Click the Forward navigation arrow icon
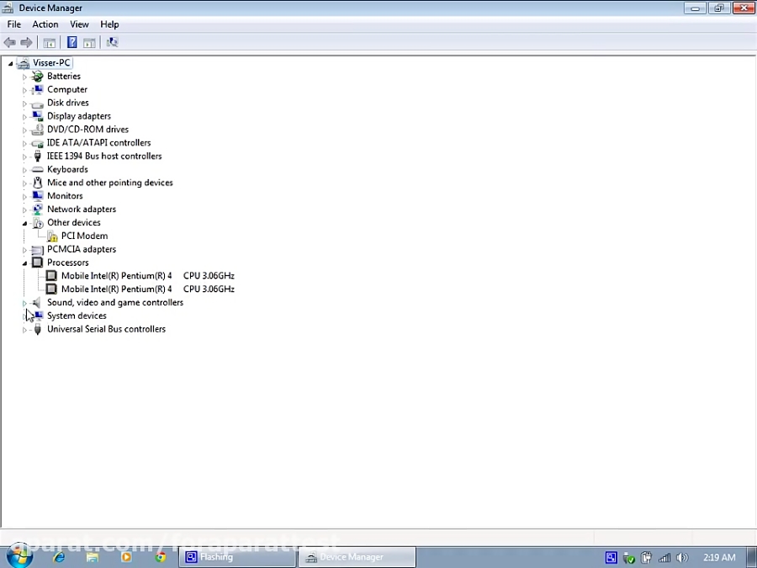 coord(26,42)
